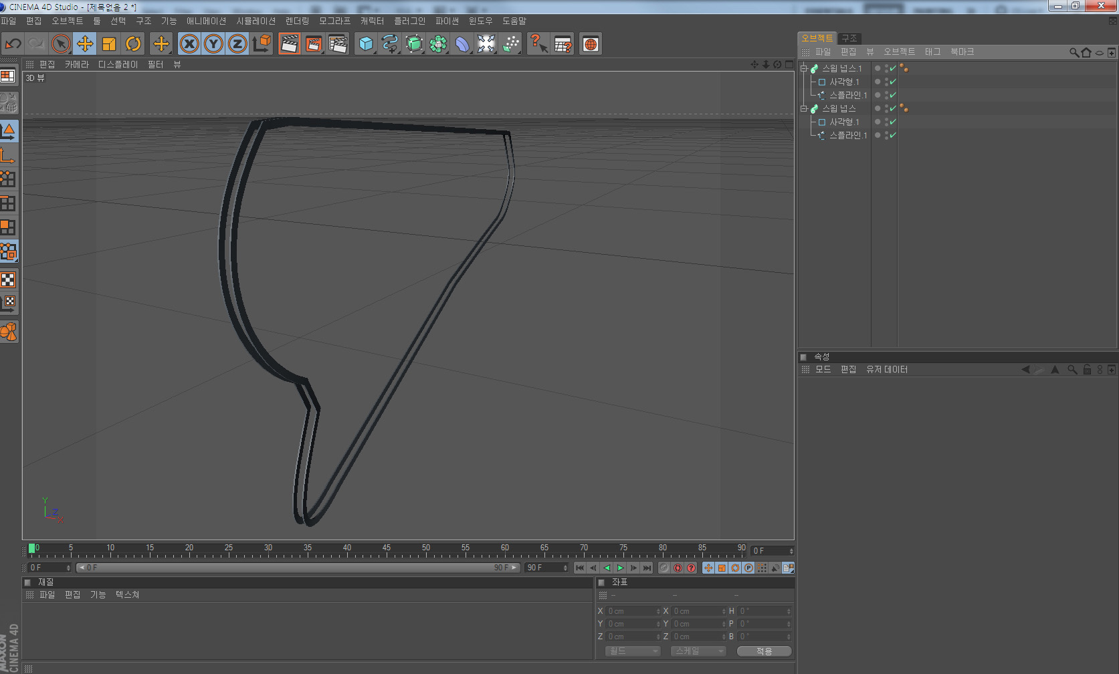Activate the Scale tool in top toolbar

109,44
